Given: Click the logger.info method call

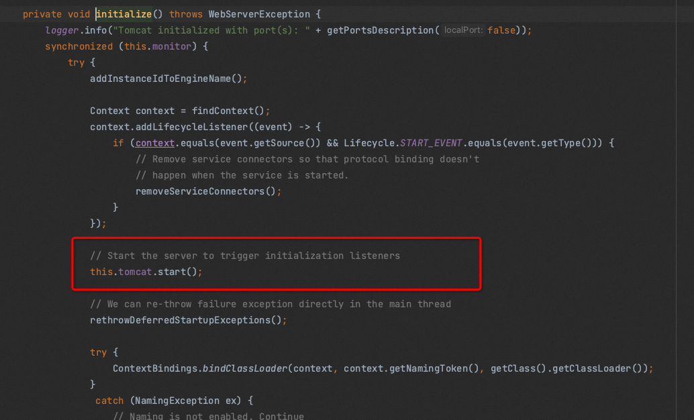Looking at the screenshot, I should tap(74, 30).
